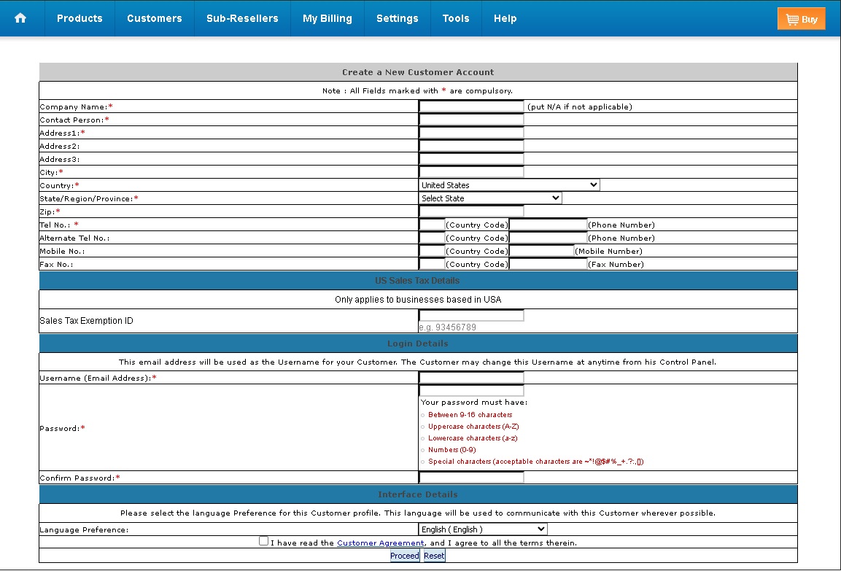Click into the Password field

click(x=471, y=390)
